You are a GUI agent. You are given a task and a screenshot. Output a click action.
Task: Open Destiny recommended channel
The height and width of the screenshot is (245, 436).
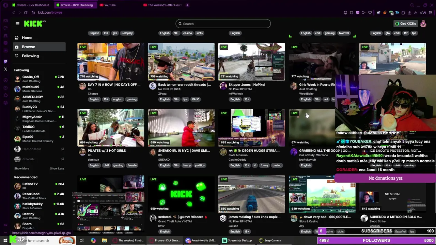[x=39, y=216]
